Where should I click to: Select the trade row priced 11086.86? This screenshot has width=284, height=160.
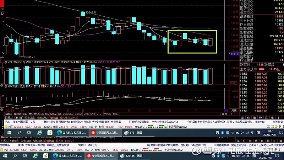262,111
